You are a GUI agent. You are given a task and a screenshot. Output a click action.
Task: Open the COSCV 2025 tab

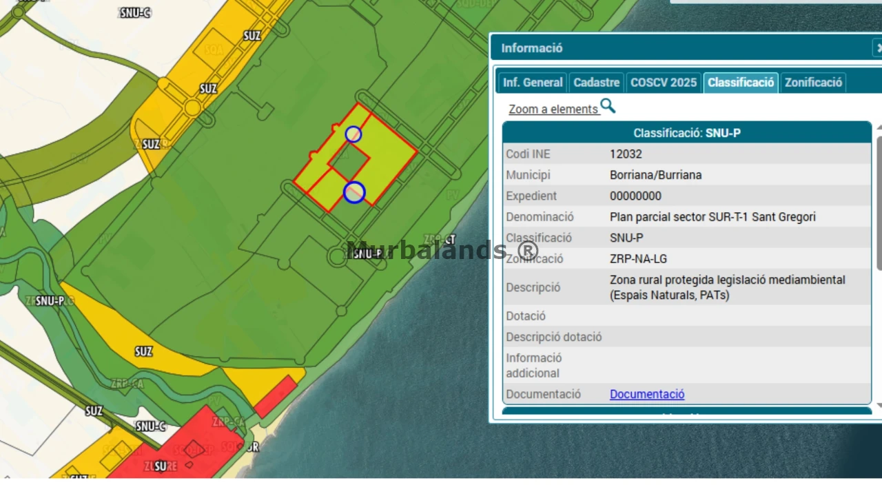point(664,83)
